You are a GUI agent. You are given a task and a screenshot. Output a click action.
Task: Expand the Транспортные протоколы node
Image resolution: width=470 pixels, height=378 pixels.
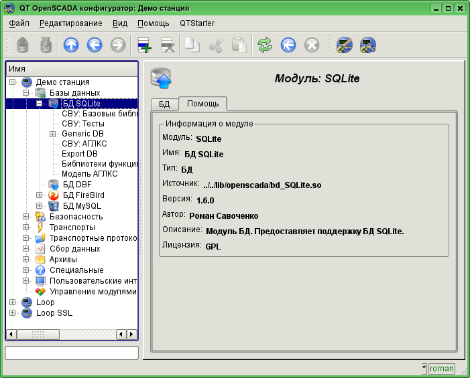point(25,238)
